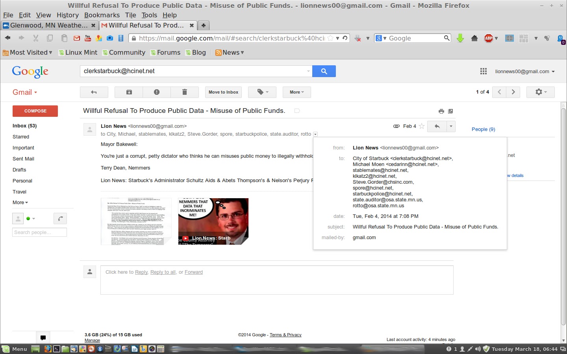Bookmark this page with the star icon
This screenshot has height=354, width=567.
pos(331,38)
